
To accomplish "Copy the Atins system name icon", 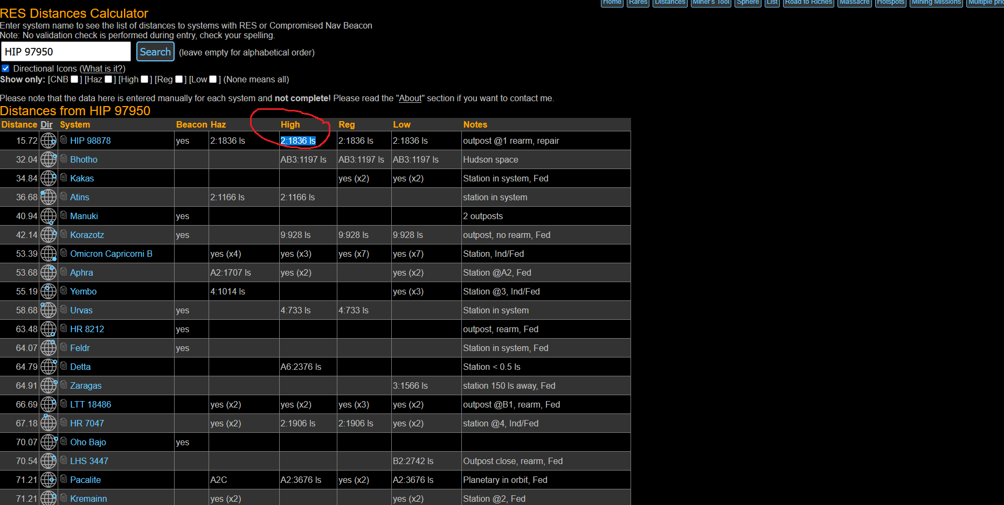I will coord(64,197).
